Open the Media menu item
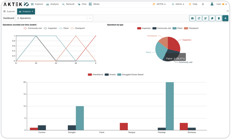The image size is (231, 139). click(x=94, y=4)
